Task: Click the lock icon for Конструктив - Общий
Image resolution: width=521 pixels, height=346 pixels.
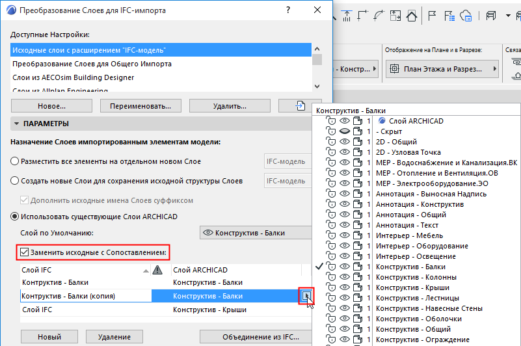Action: 331,329
